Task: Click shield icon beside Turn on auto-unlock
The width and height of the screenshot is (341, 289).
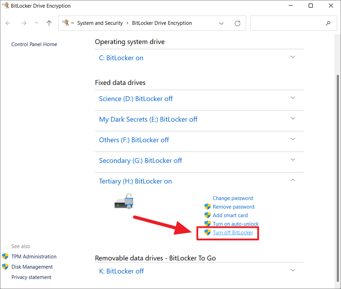Action: [208, 224]
